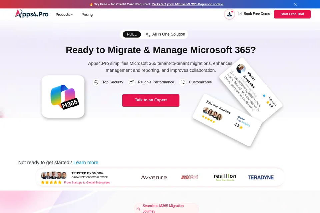Screen dimensions: 320x213
Task: Click From Startups to Global Enterprises text
Action: click(87, 182)
